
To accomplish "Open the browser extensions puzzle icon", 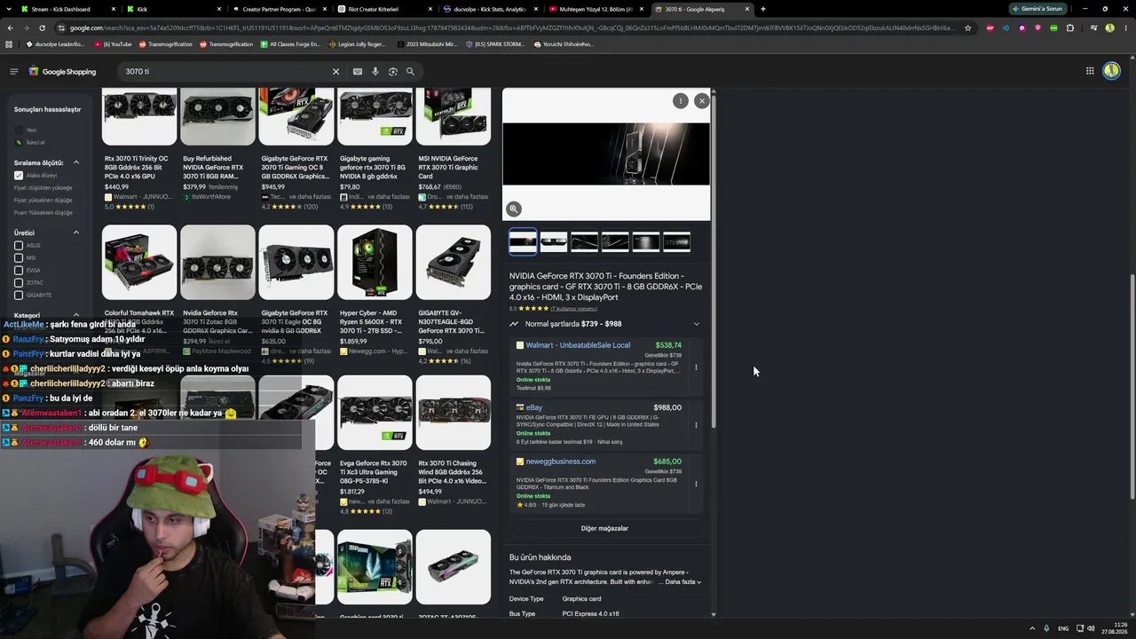I will click(x=1069, y=28).
